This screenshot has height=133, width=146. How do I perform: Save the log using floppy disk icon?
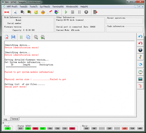pyautogui.click(x=13, y=37)
